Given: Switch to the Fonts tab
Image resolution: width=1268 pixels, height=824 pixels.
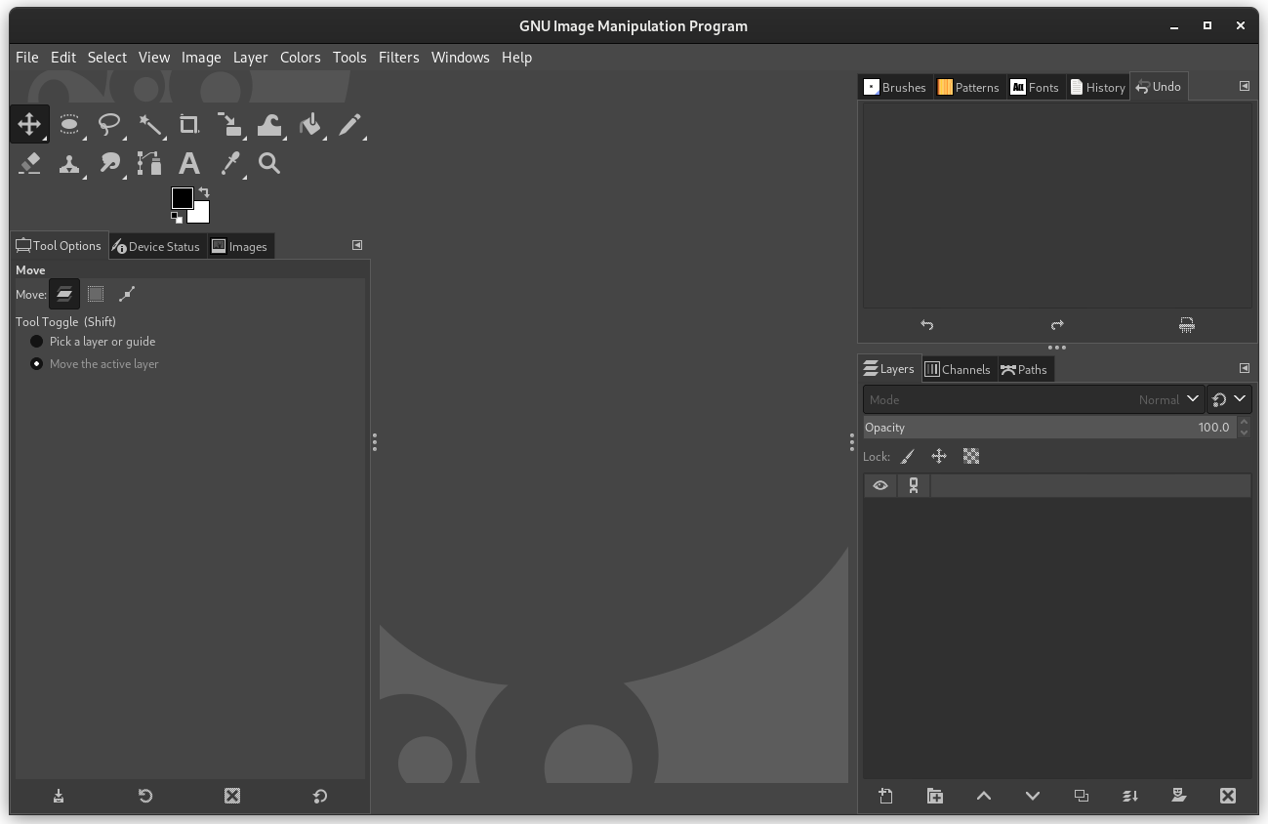Looking at the screenshot, I should (x=1035, y=87).
